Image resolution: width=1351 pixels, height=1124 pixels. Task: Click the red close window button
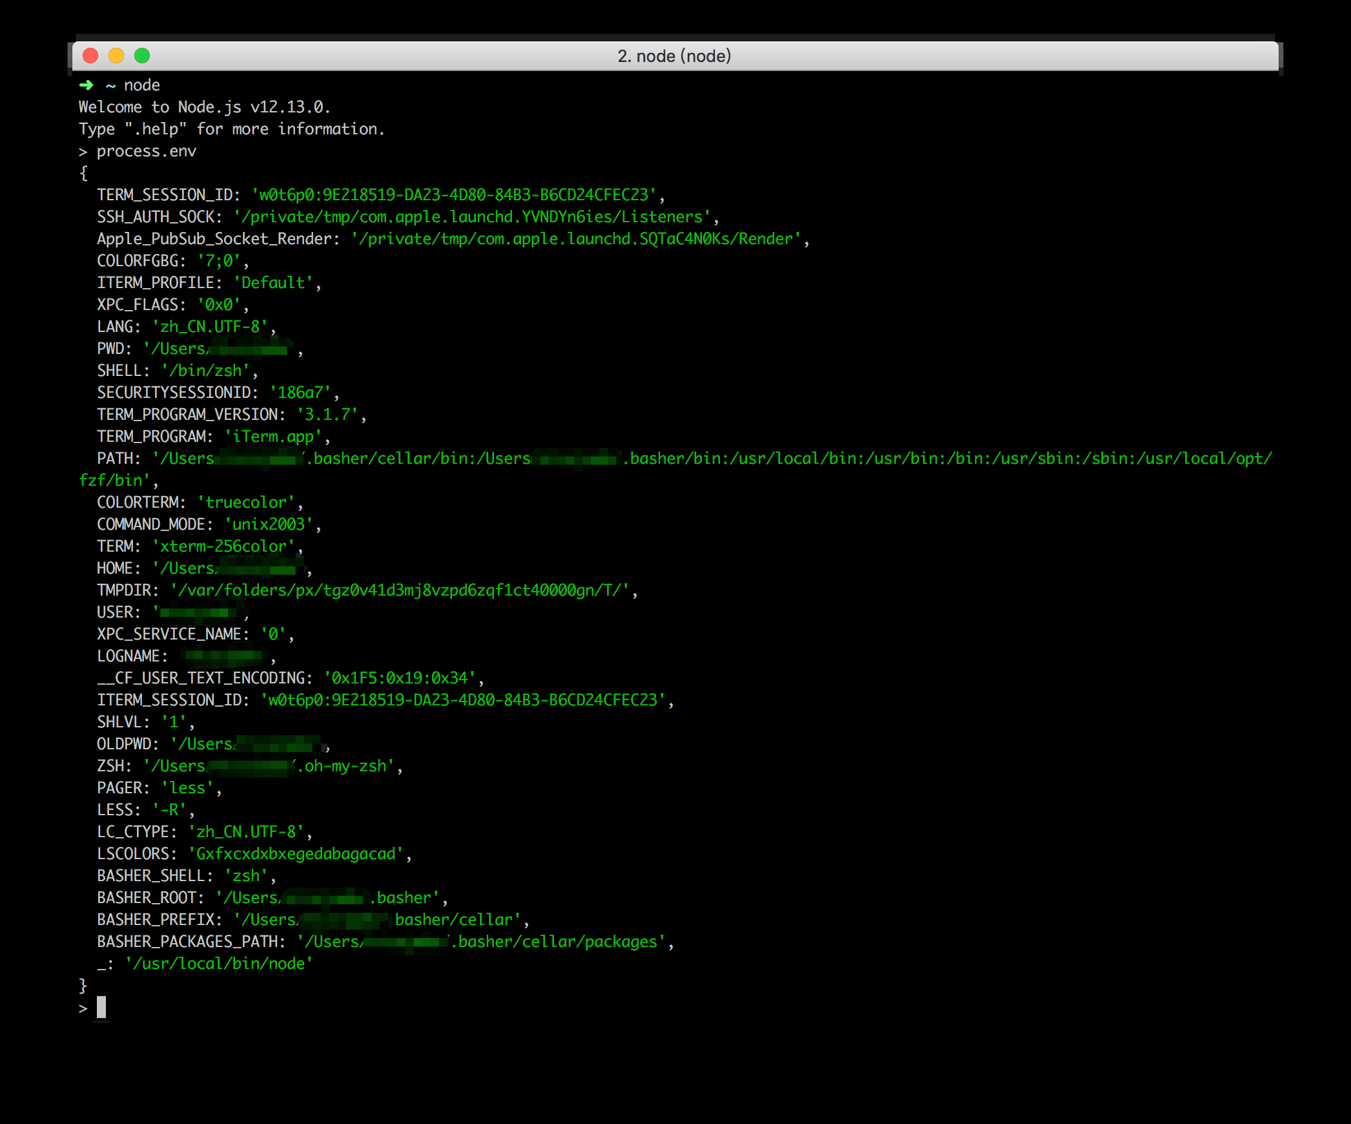90,56
